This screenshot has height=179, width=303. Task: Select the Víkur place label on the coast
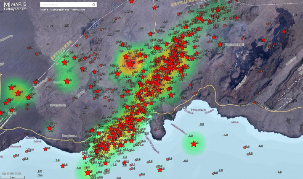(30, 149)
